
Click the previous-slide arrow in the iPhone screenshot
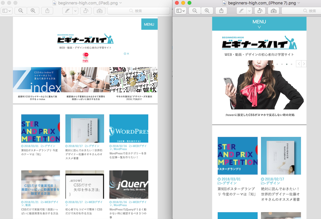299,64
